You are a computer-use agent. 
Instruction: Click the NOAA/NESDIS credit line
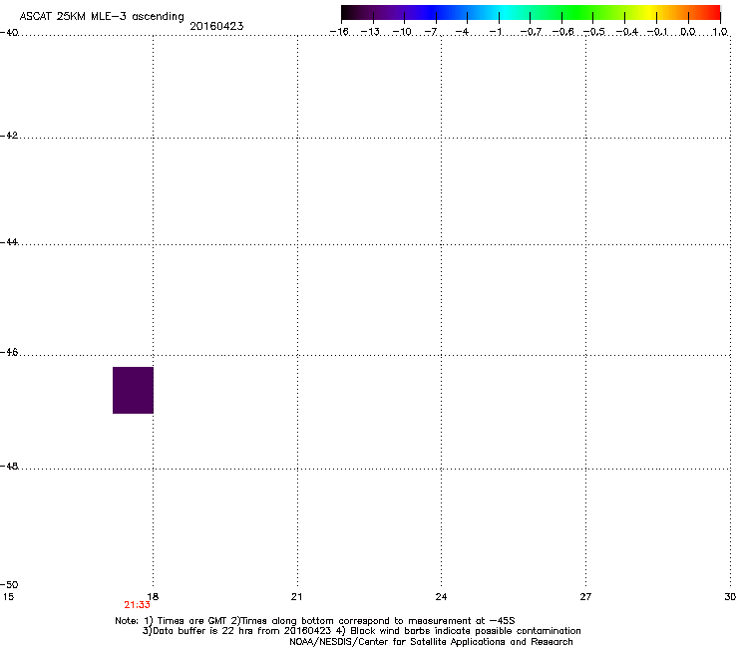click(x=431, y=642)
